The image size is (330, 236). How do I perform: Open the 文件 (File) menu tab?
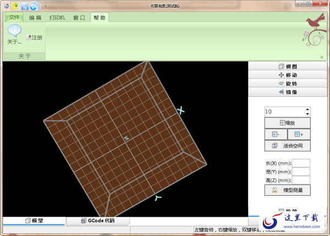point(14,18)
